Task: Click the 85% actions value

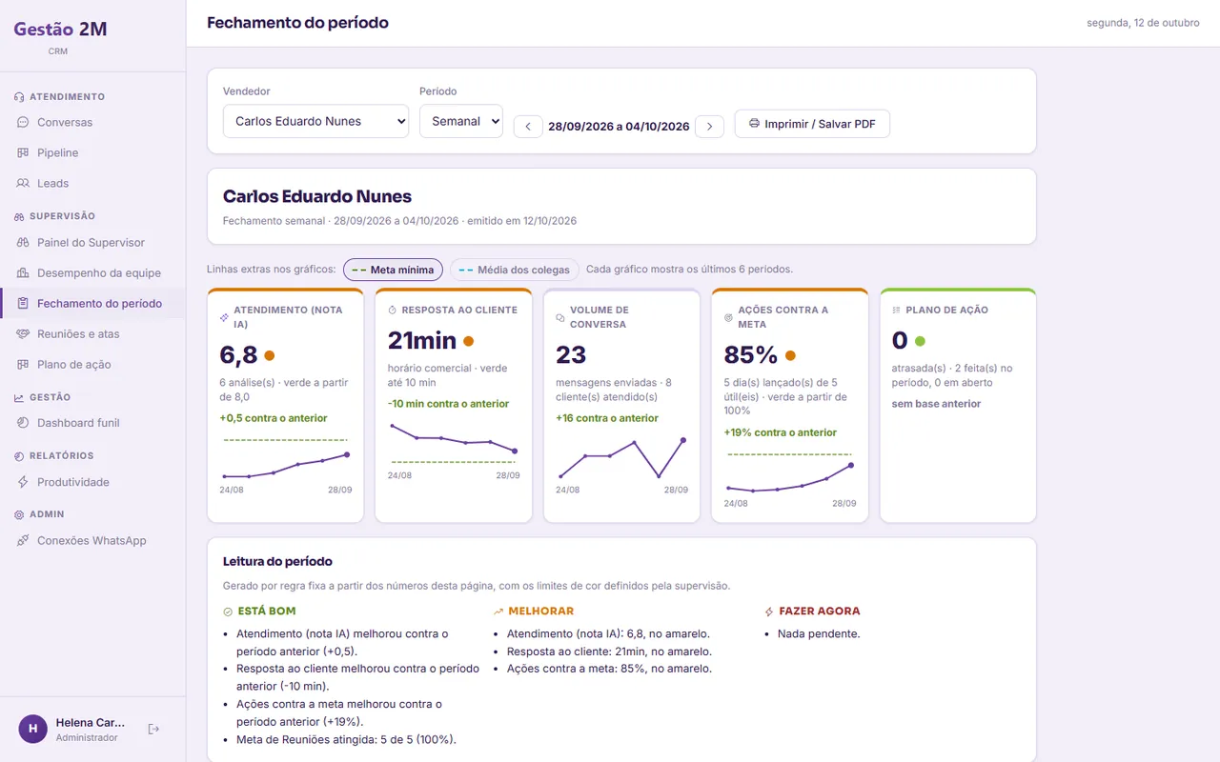Action: [x=751, y=355]
